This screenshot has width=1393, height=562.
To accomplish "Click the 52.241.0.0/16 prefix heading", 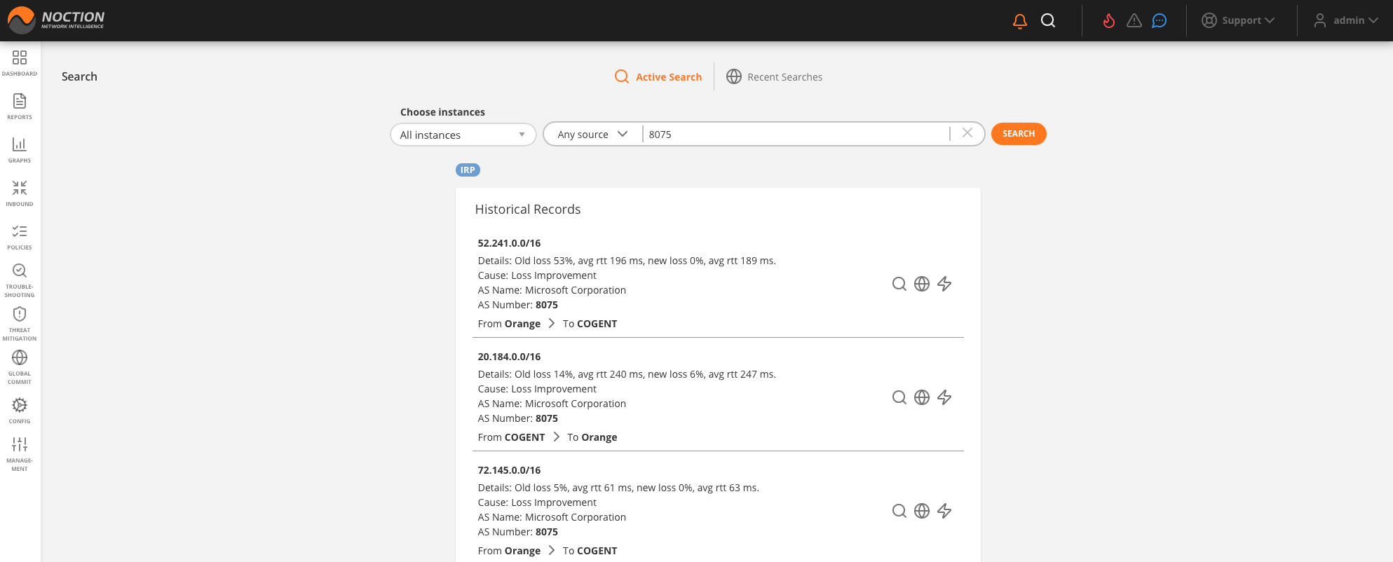I will click(x=509, y=243).
